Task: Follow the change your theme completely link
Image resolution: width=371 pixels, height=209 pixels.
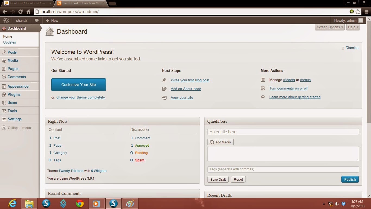Action: 81,97
